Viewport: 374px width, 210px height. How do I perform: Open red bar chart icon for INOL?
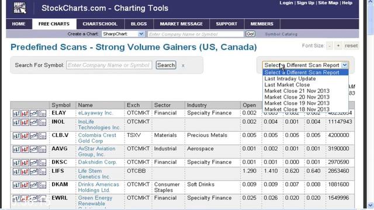point(25,123)
